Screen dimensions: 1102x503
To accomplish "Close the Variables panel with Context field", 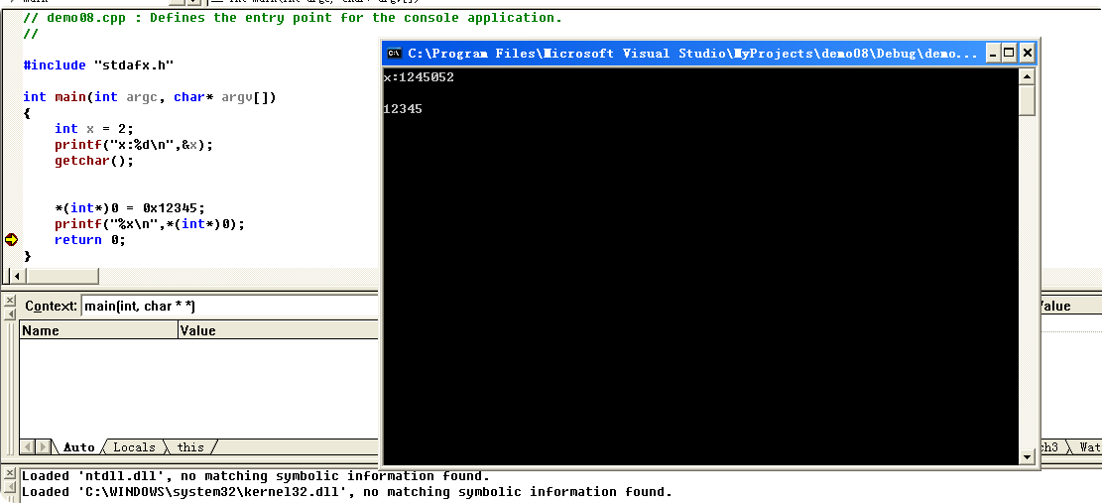I will click(x=9, y=301).
